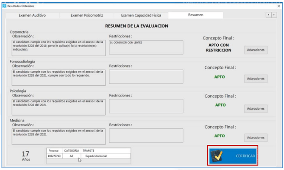Select the Resumen tab
The height and width of the screenshot is (170, 284).
(x=195, y=15)
